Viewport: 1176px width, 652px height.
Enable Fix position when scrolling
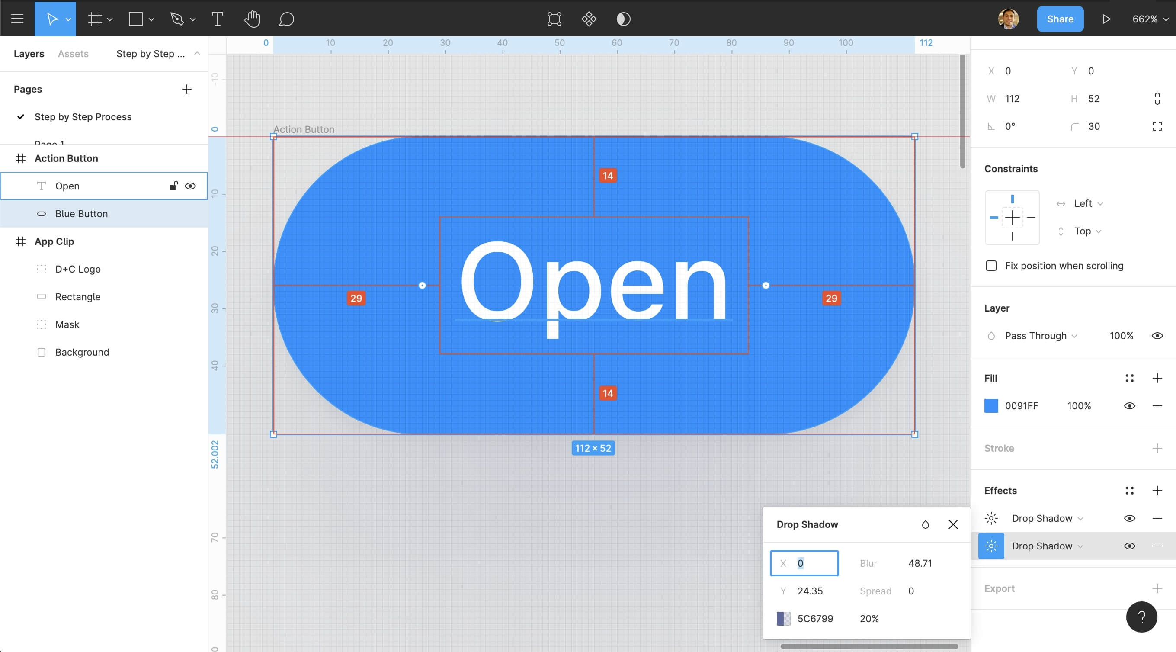[x=991, y=266]
